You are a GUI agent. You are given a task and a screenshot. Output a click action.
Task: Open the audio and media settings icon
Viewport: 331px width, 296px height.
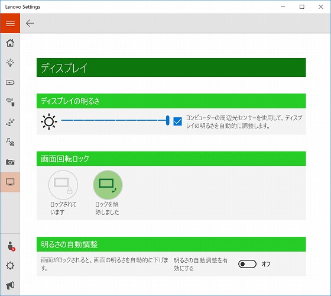coord(10,142)
